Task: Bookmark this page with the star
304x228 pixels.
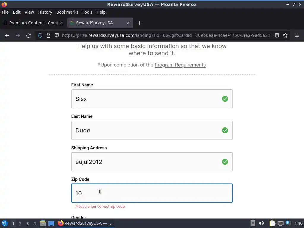Action: tap(285, 35)
